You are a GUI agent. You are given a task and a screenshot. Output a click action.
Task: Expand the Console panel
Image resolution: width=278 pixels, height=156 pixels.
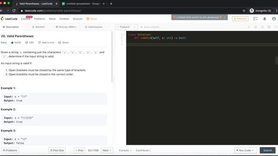pyautogui.click(x=125, y=150)
